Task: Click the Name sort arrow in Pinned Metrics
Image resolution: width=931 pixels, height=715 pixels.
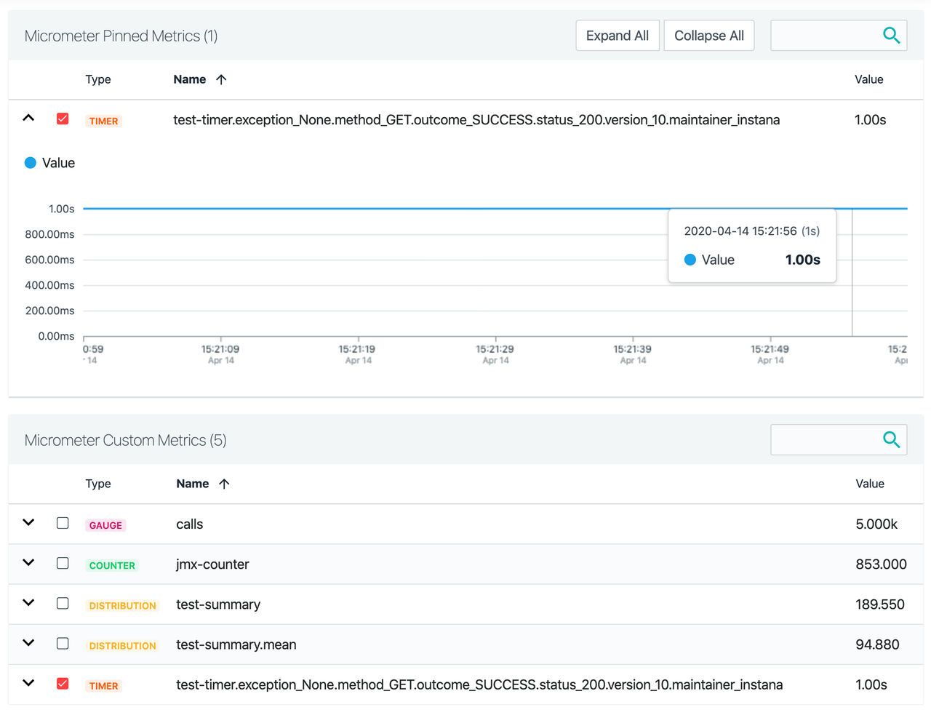Action: tap(221, 79)
